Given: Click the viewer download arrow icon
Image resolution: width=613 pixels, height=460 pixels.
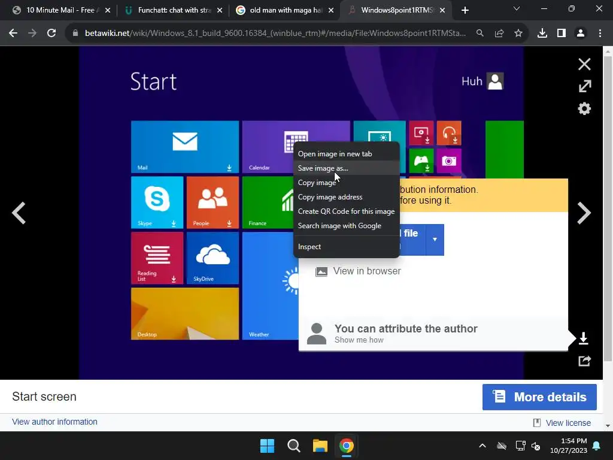Looking at the screenshot, I should (x=583, y=338).
